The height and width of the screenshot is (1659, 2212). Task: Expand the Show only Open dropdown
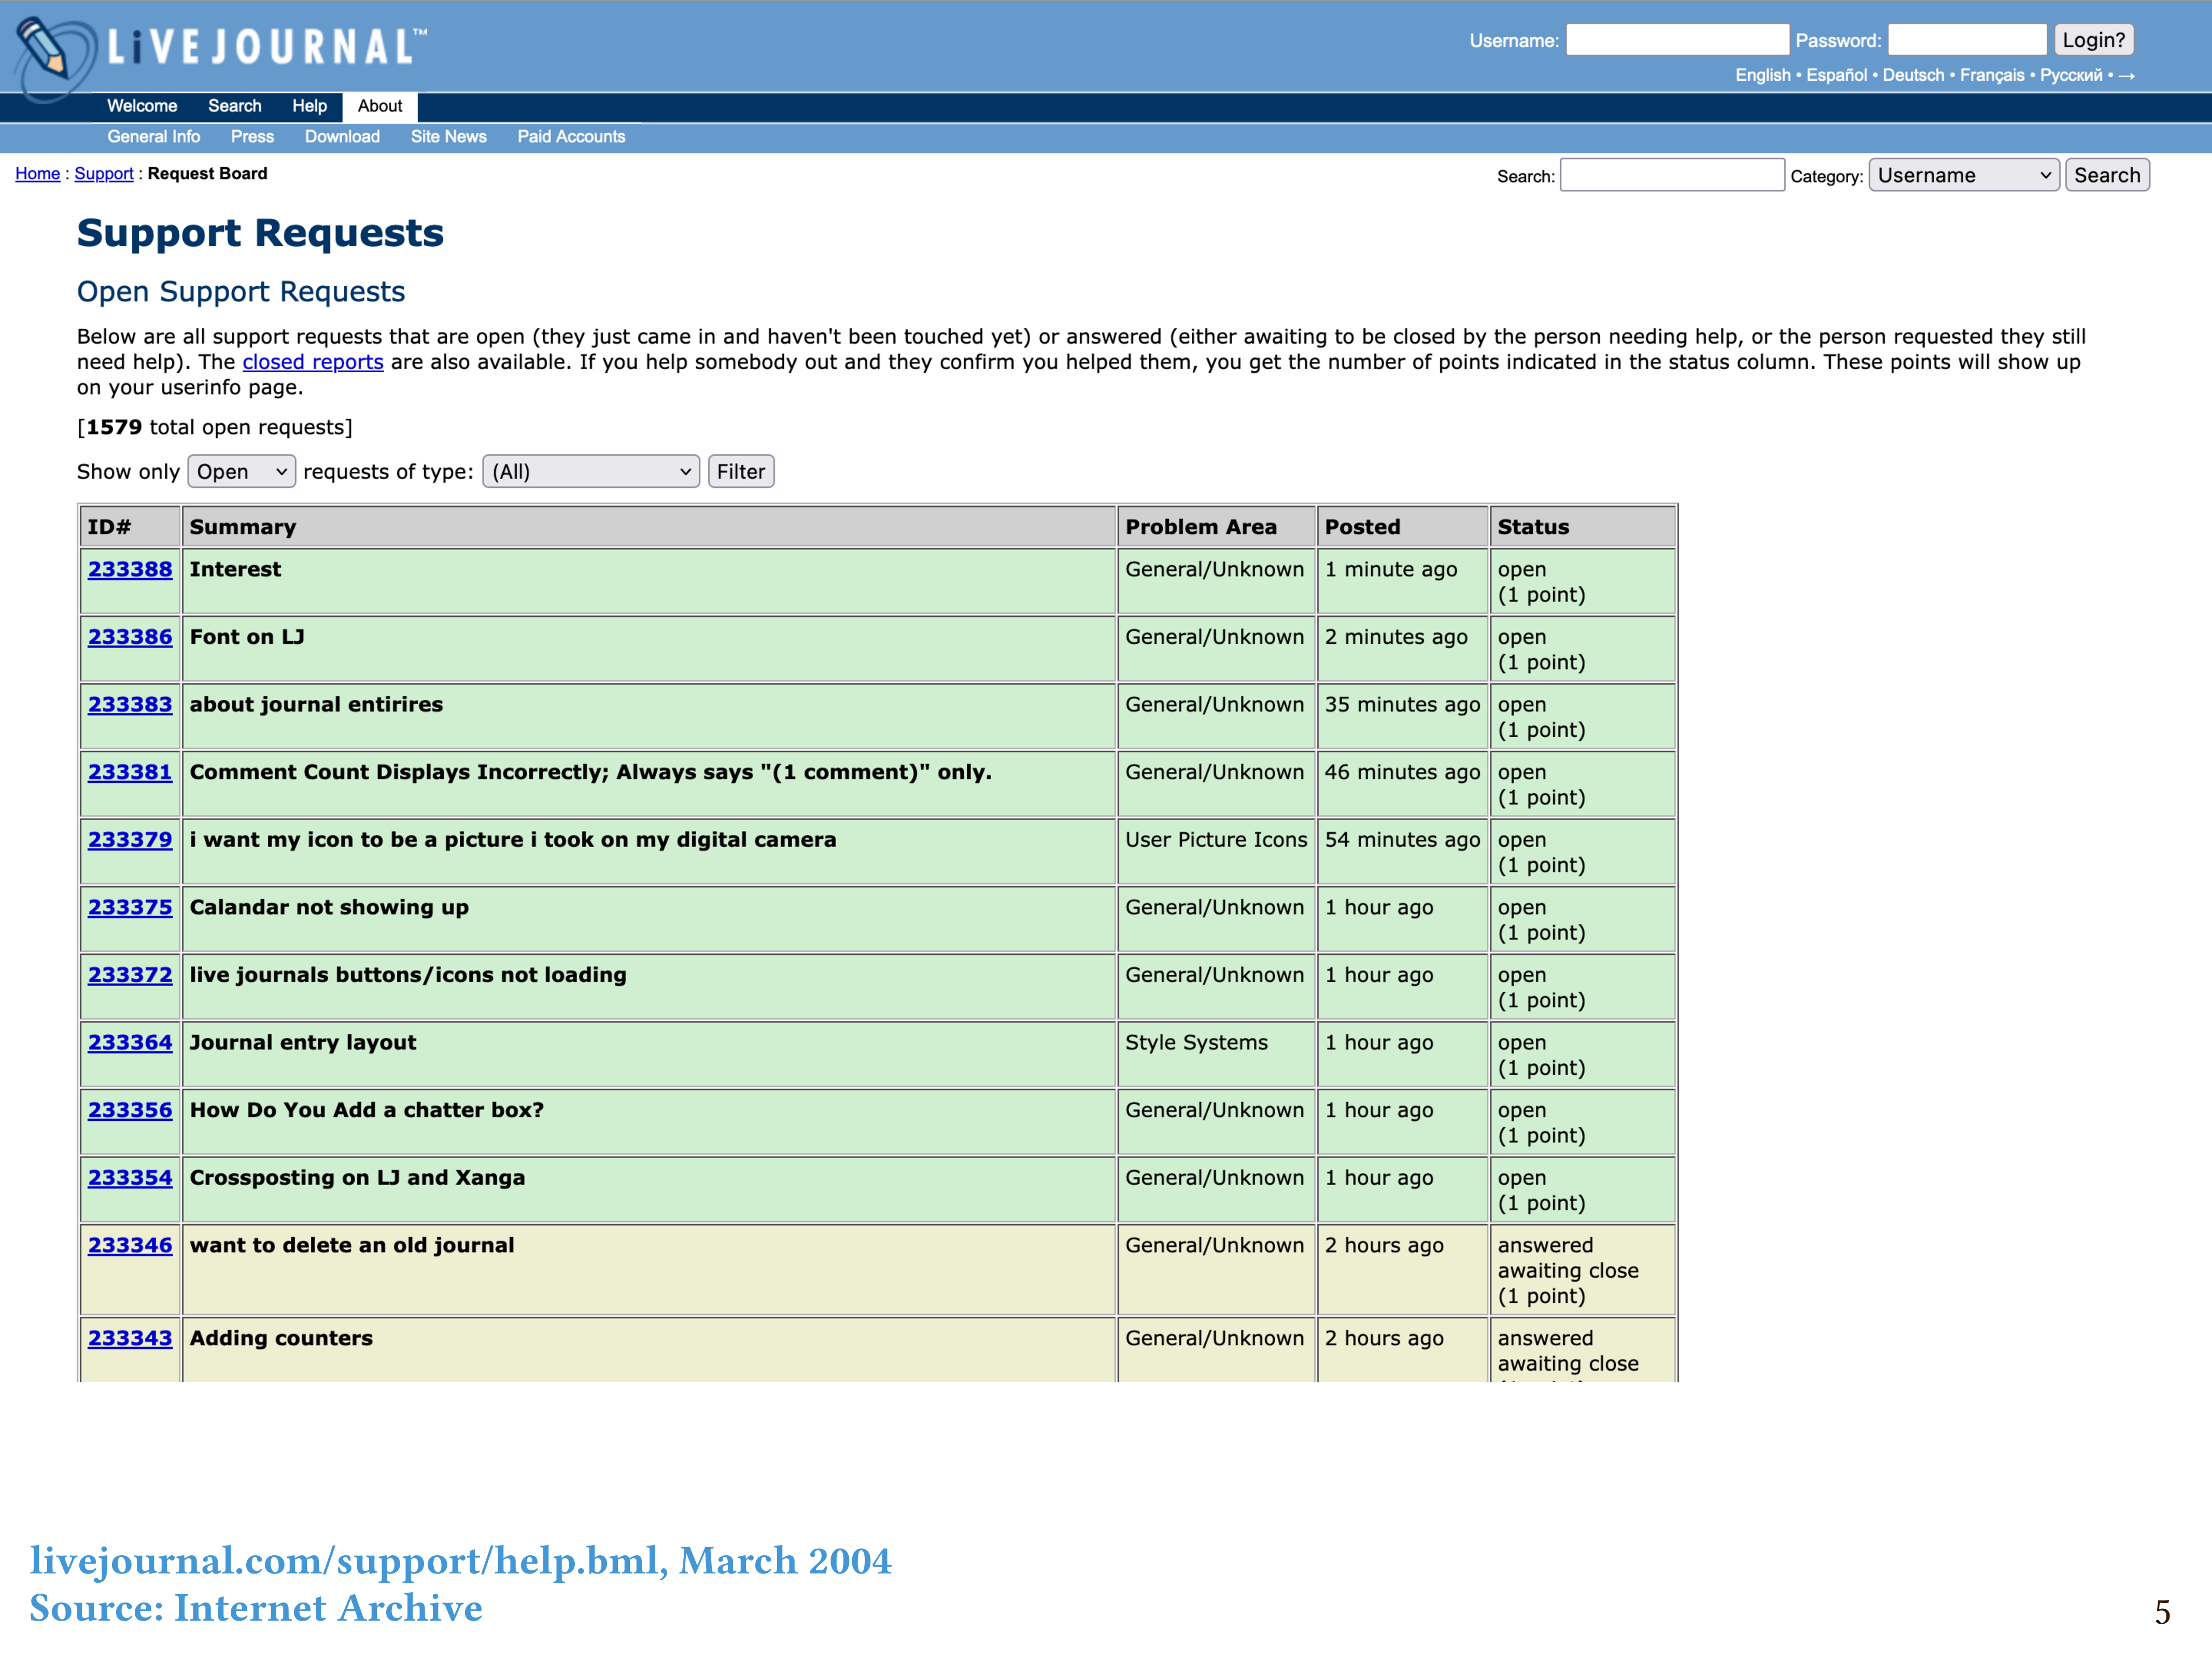click(x=241, y=472)
